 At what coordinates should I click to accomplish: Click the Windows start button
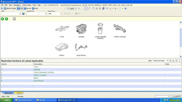[6, 100]
